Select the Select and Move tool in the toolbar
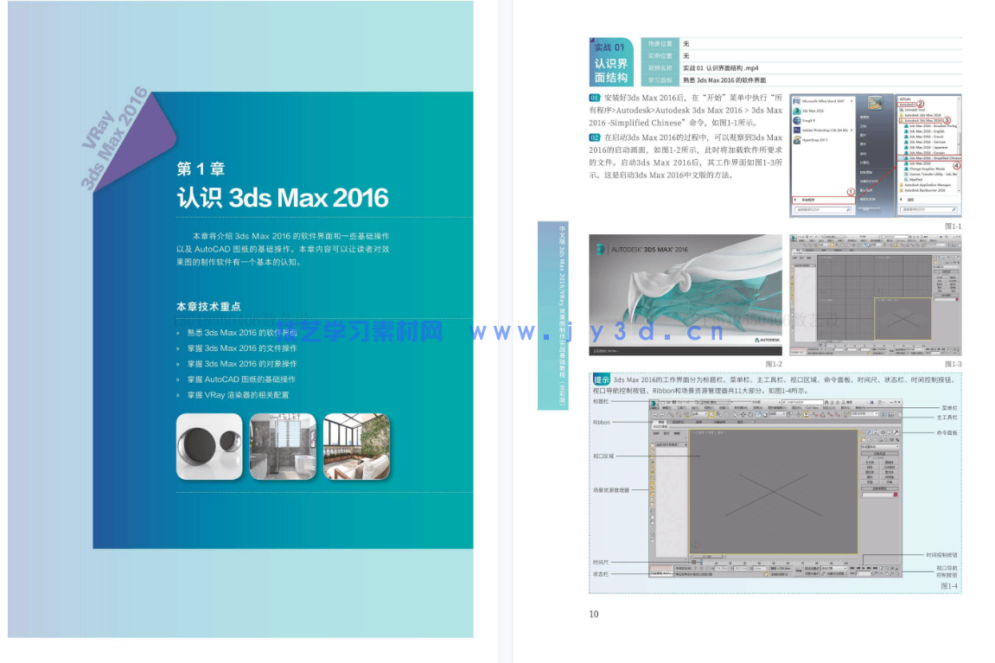This screenshot has height=663, width=995. point(743,415)
